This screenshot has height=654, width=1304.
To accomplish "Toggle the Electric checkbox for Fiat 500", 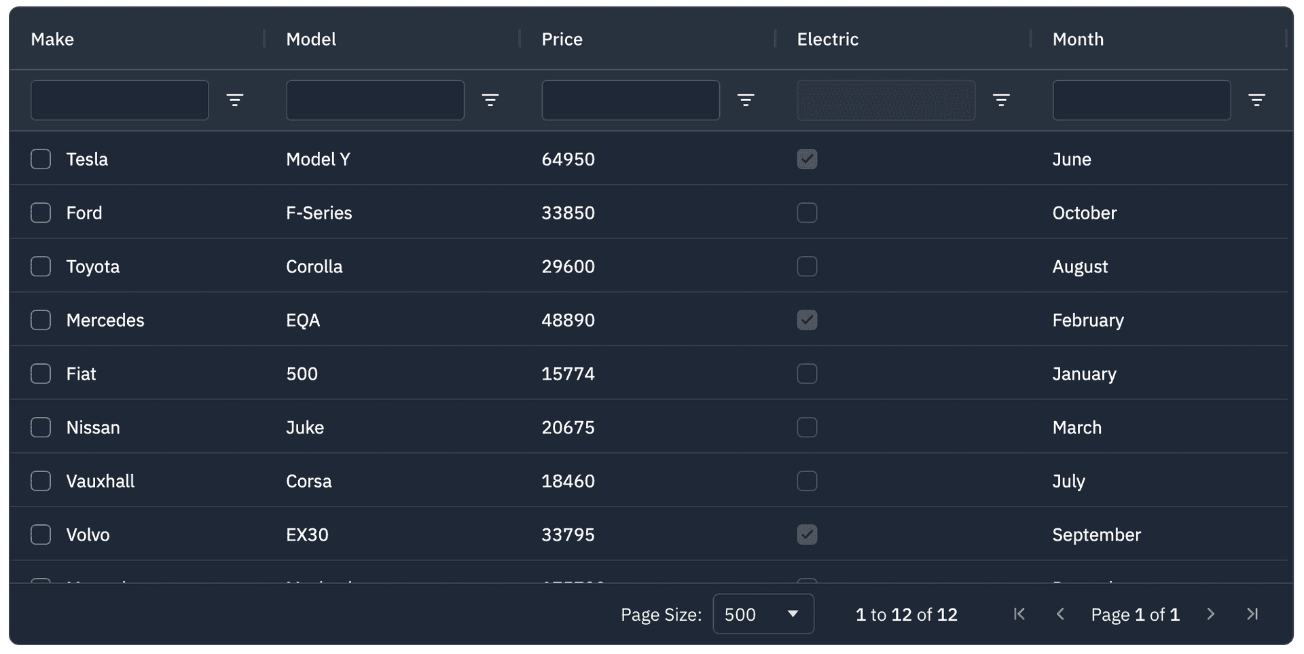I will pos(807,374).
